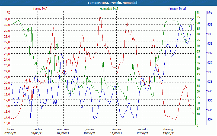
Task: Click the '°C' unit label on temperature axis
Action: tap(8, 13)
